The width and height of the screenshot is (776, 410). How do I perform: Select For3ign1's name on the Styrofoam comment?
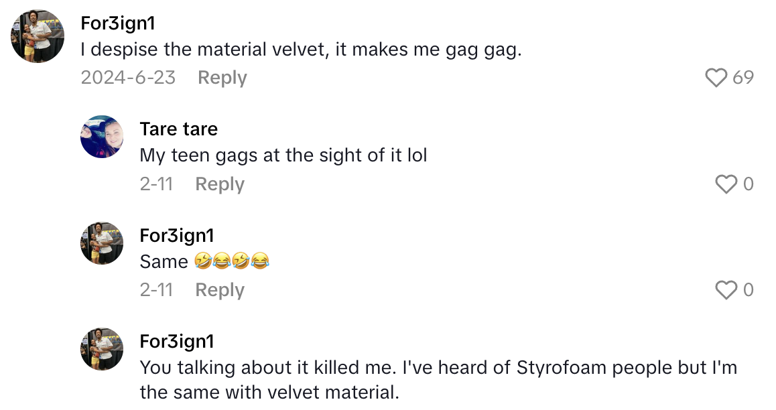click(177, 341)
